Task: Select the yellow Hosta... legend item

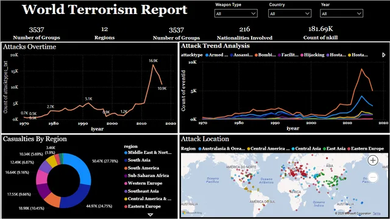Action: (x=358, y=55)
